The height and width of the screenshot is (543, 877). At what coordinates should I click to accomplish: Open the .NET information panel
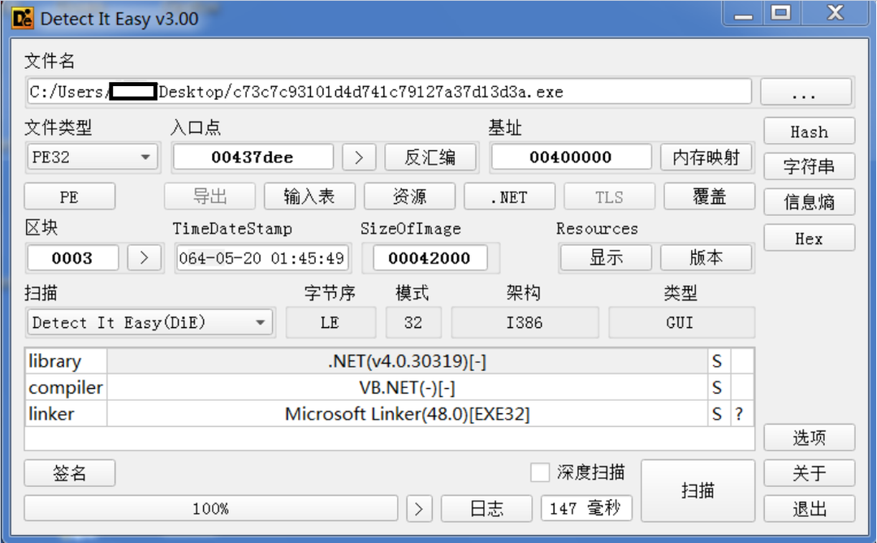(509, 197)
